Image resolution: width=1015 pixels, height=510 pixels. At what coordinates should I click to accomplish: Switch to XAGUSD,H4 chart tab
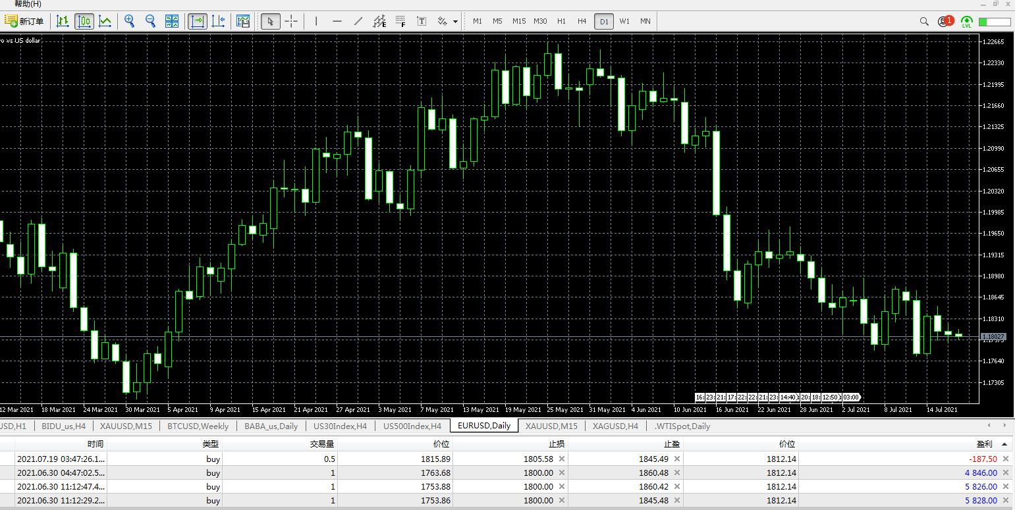[615, 426]
